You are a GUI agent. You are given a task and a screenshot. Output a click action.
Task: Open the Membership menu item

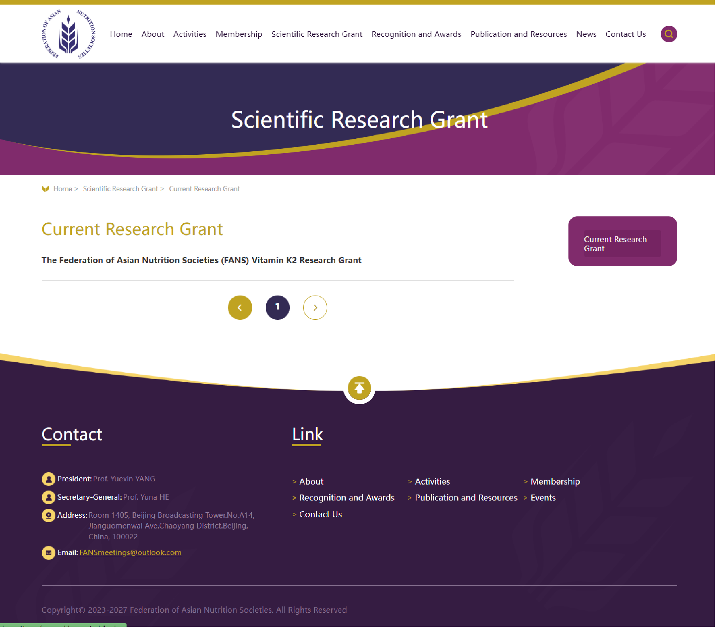(239, 34)
